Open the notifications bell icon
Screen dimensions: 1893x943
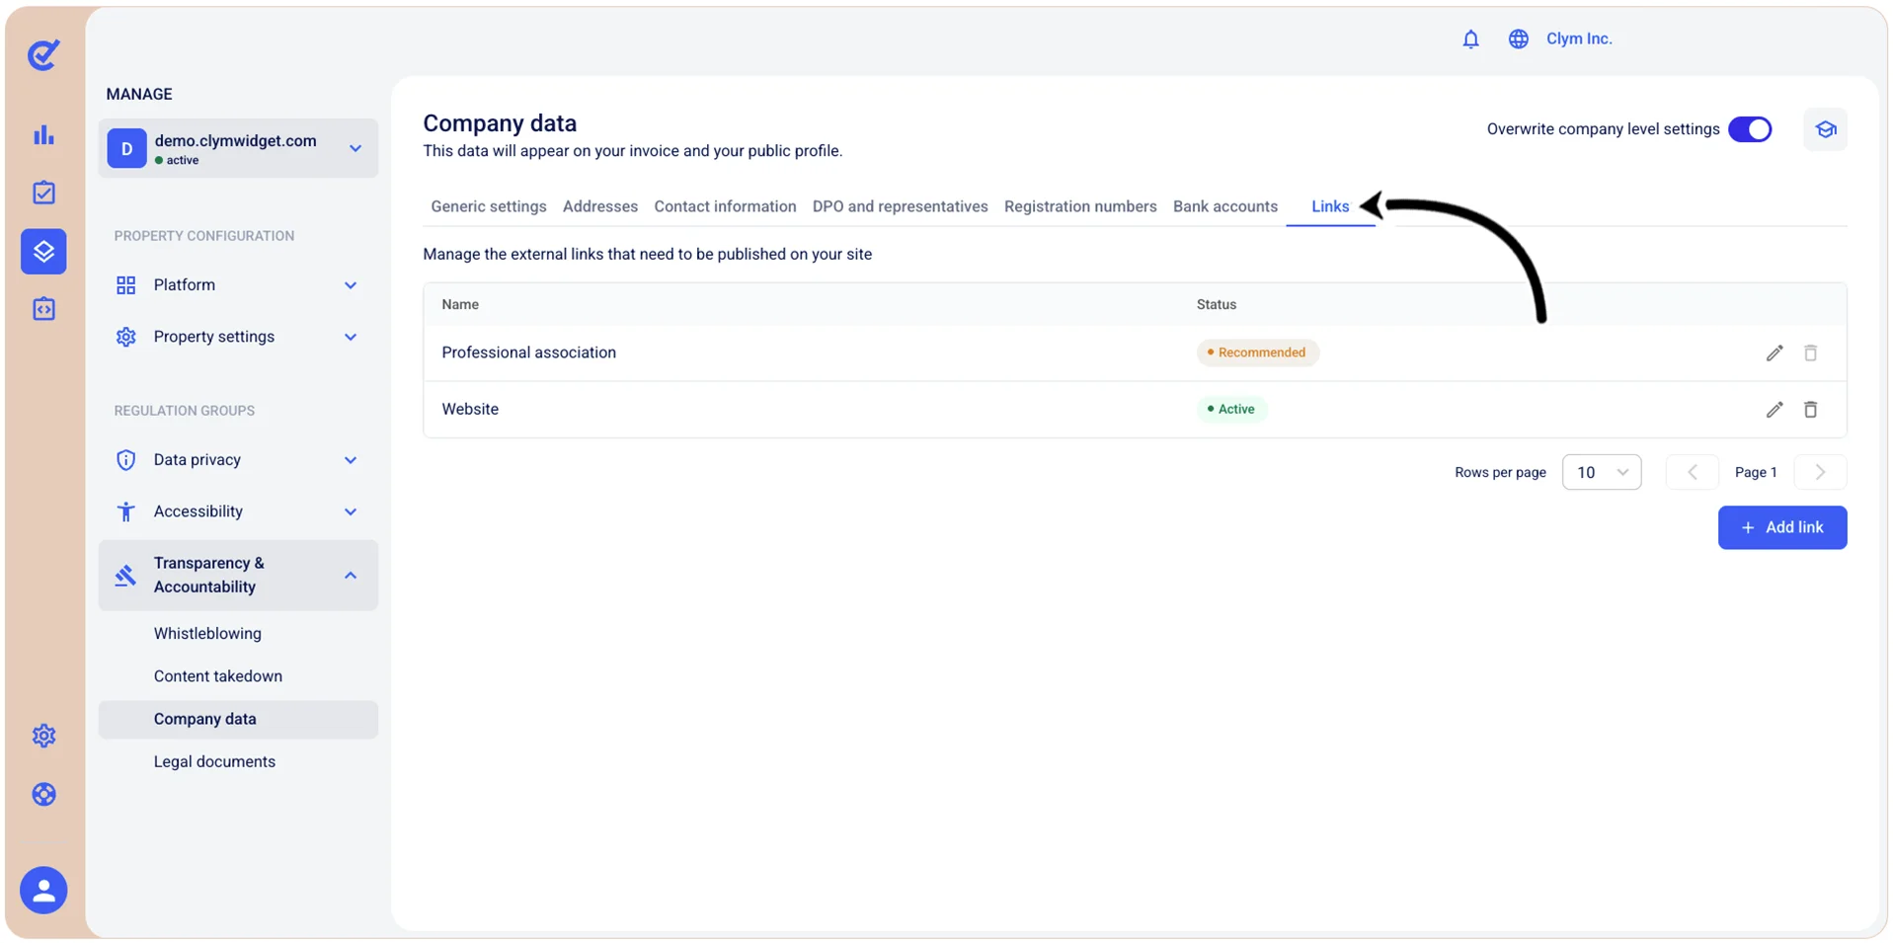click(1470, 39)
